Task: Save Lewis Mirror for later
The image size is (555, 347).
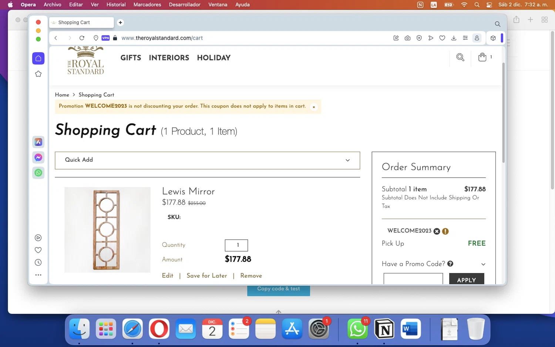Action: [x=207, y=276]
